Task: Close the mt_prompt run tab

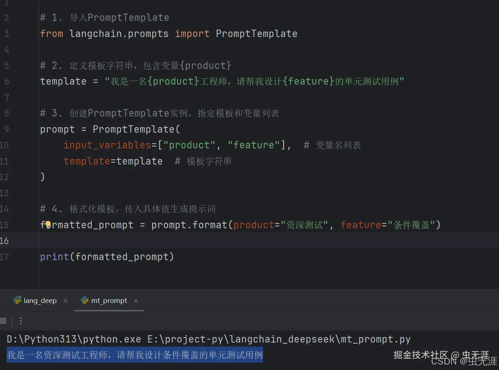Action: (x=136, y=301)
